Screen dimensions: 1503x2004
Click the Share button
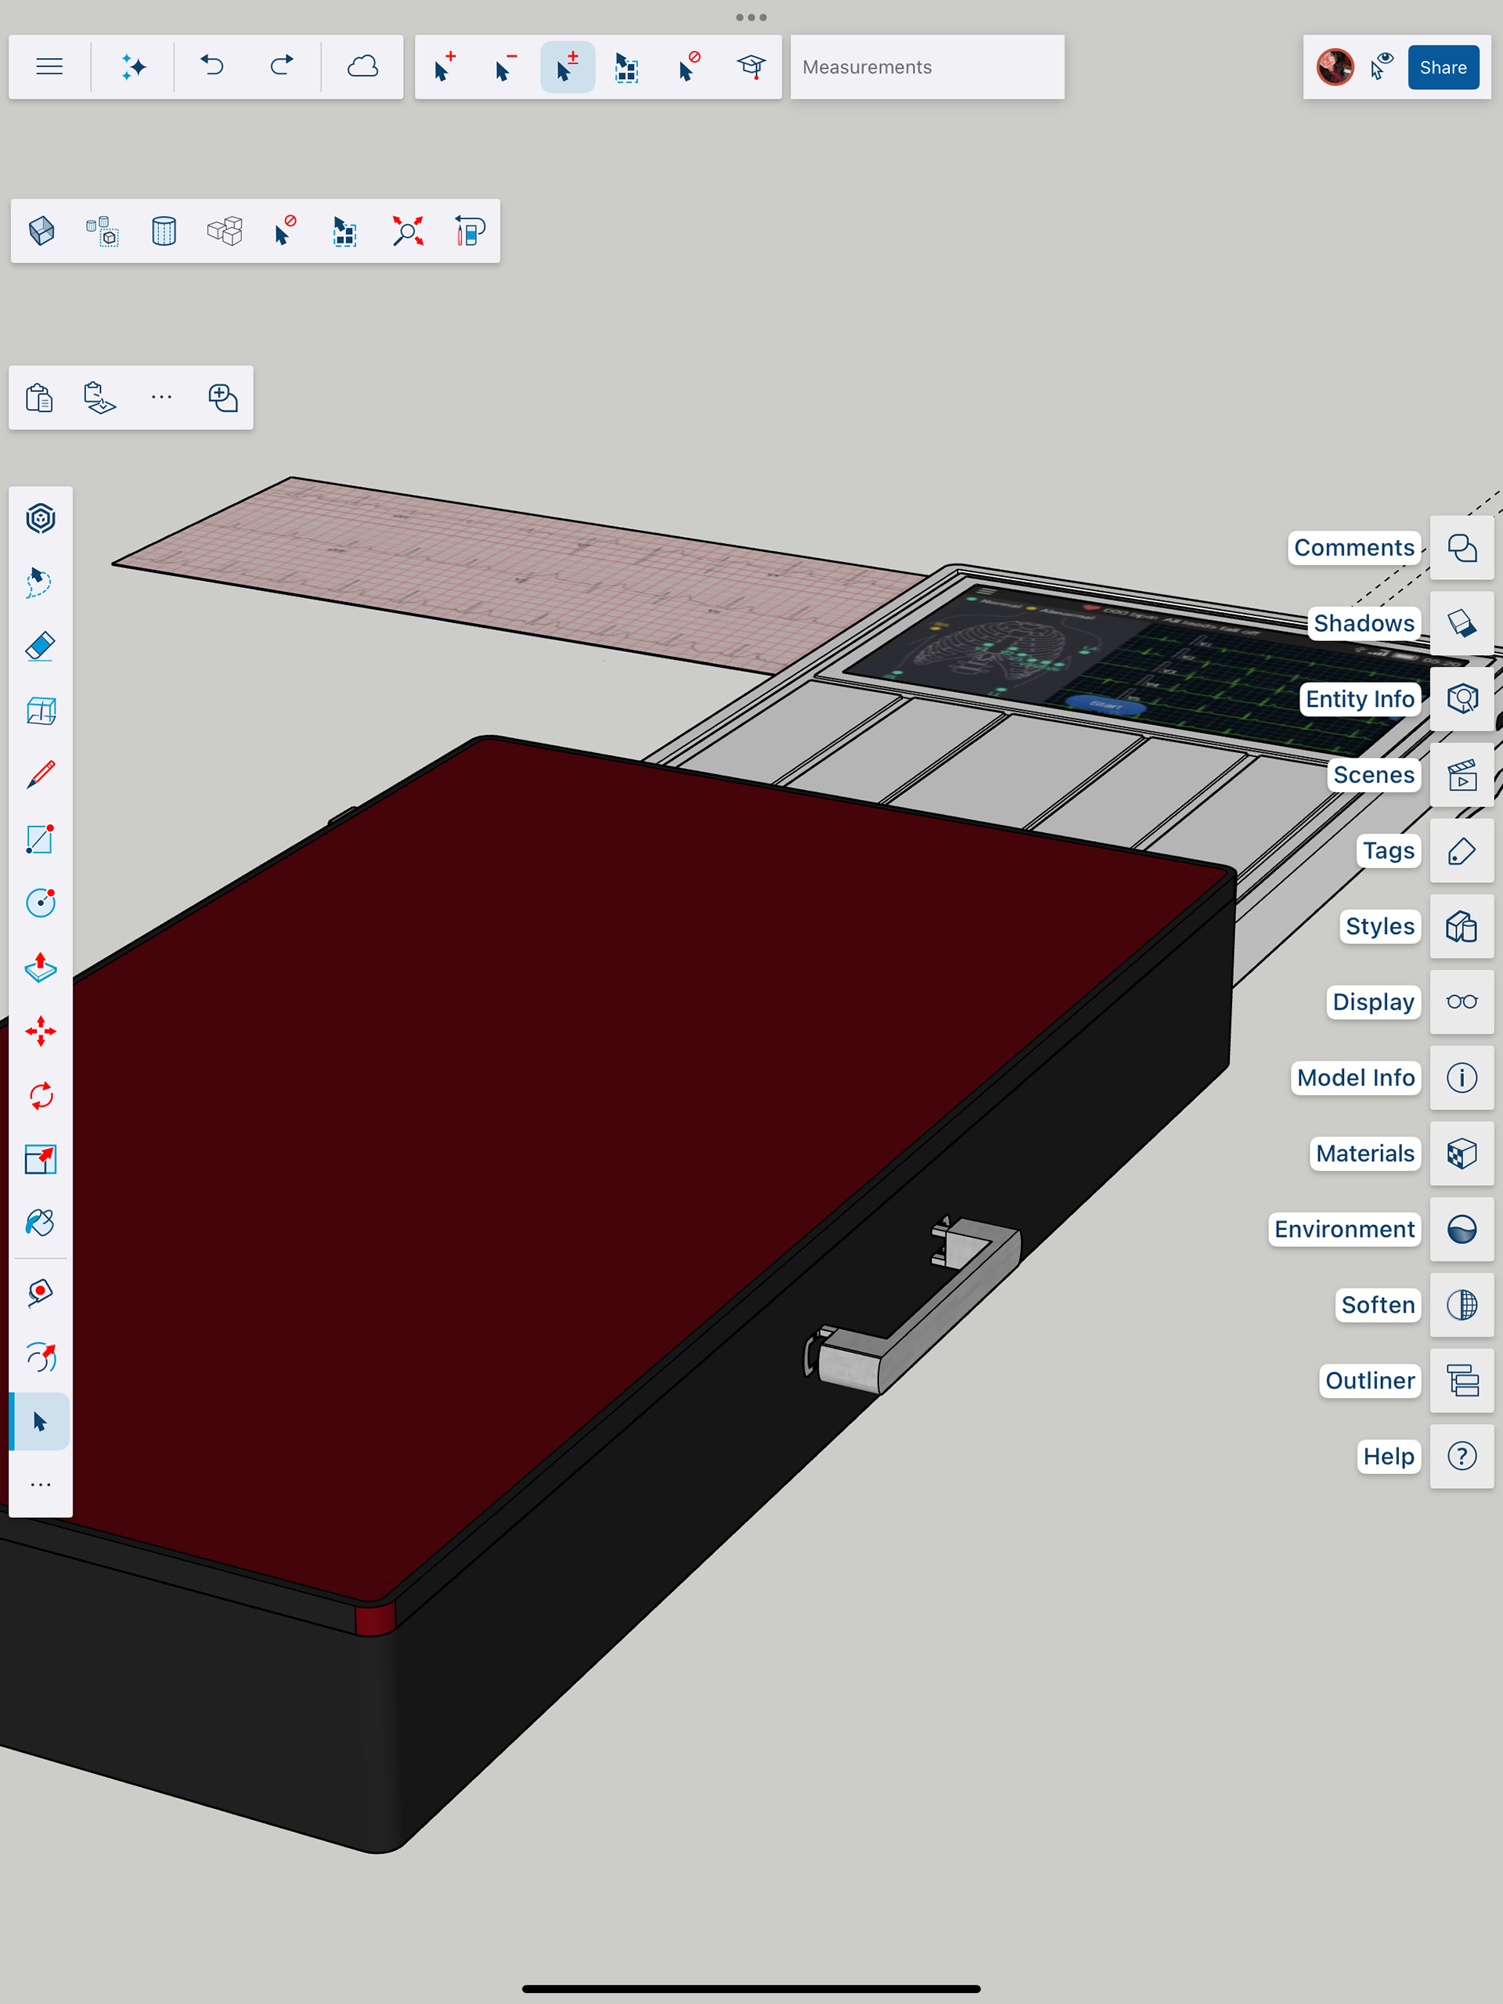click(x=1442, y=67)
